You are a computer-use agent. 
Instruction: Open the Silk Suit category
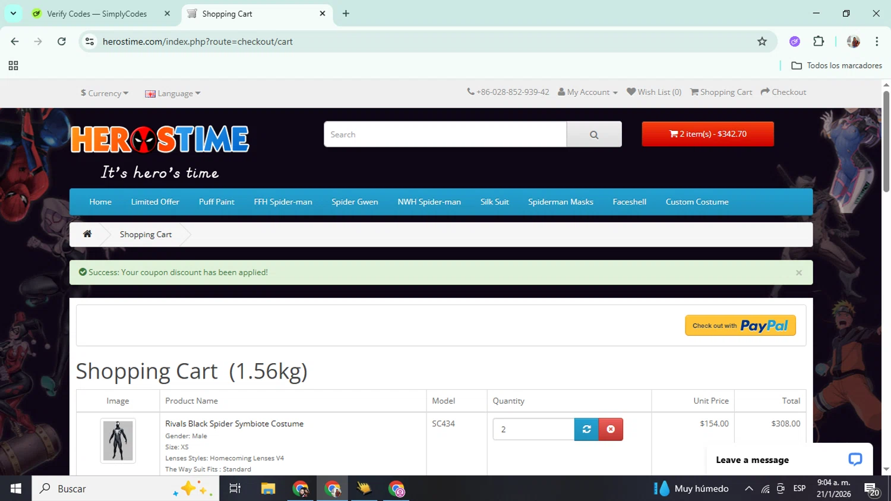coord(495,202)
